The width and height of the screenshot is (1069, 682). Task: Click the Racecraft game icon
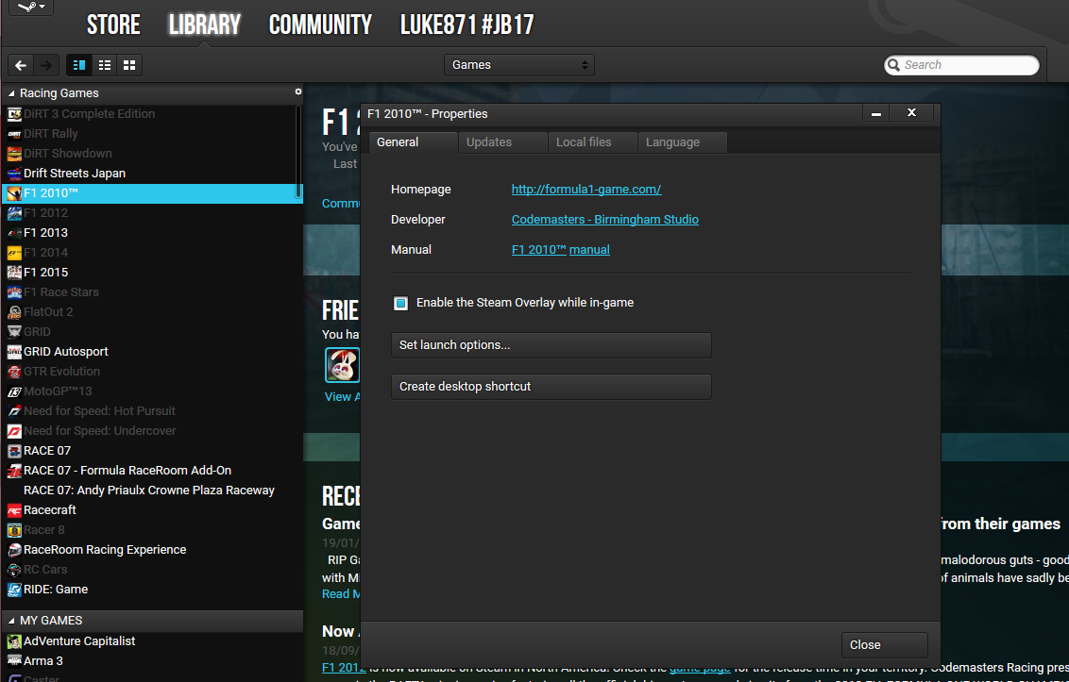click(14, 509)
